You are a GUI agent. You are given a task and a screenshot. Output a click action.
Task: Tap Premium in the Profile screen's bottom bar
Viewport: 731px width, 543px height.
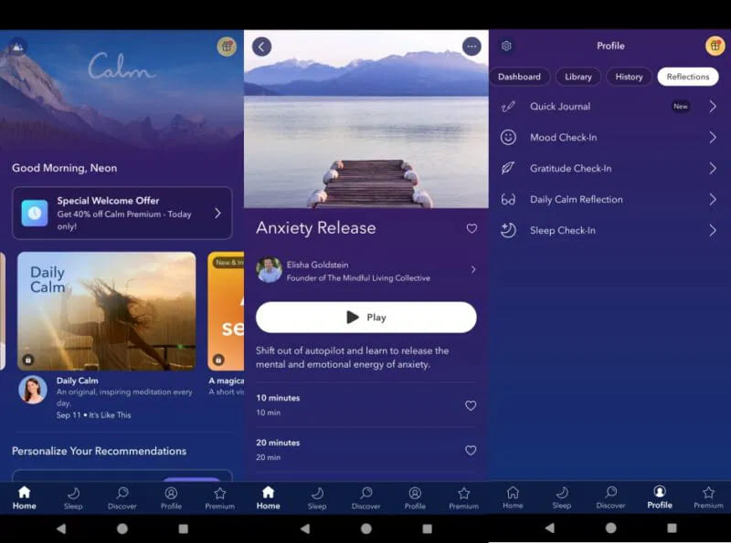click(708, 497)
